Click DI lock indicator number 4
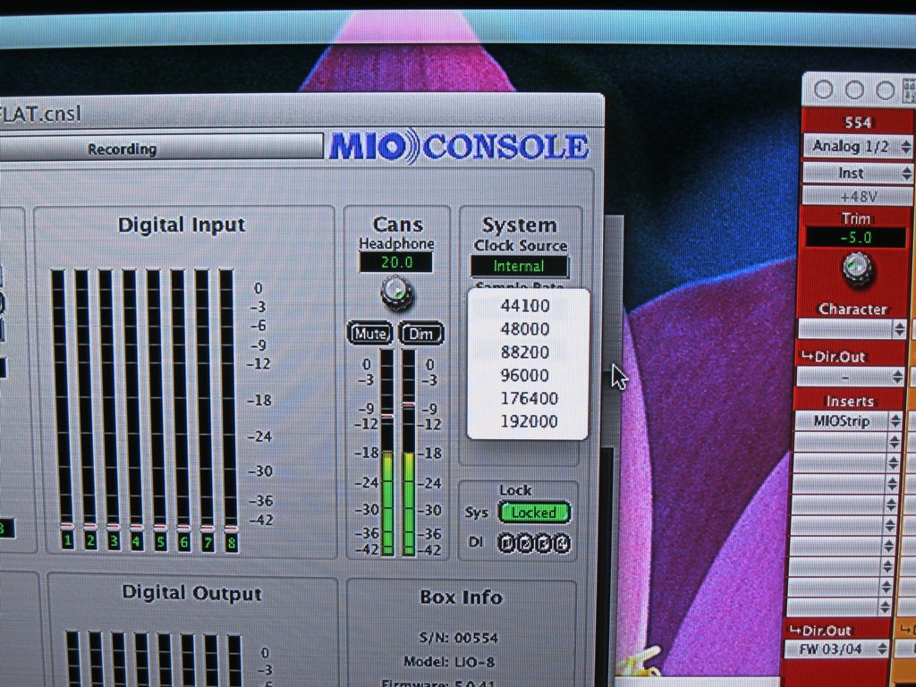The width and height of the screenshot is (916, 687). [562, 543]
